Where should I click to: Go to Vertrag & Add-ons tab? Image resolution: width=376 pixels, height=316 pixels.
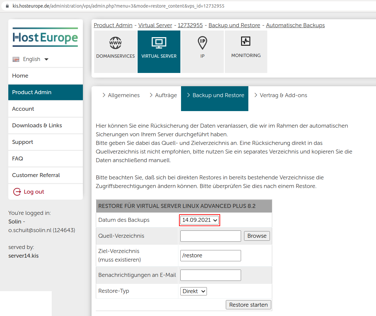tap(281, 95)
